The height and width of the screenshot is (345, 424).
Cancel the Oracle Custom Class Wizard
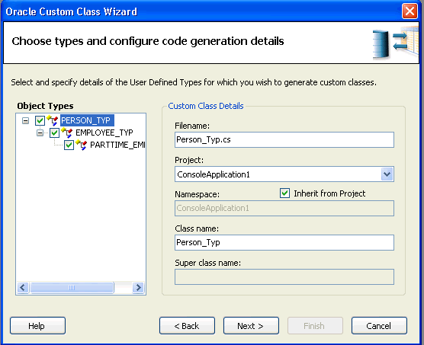pyautogui.click(x=379, y=326)
